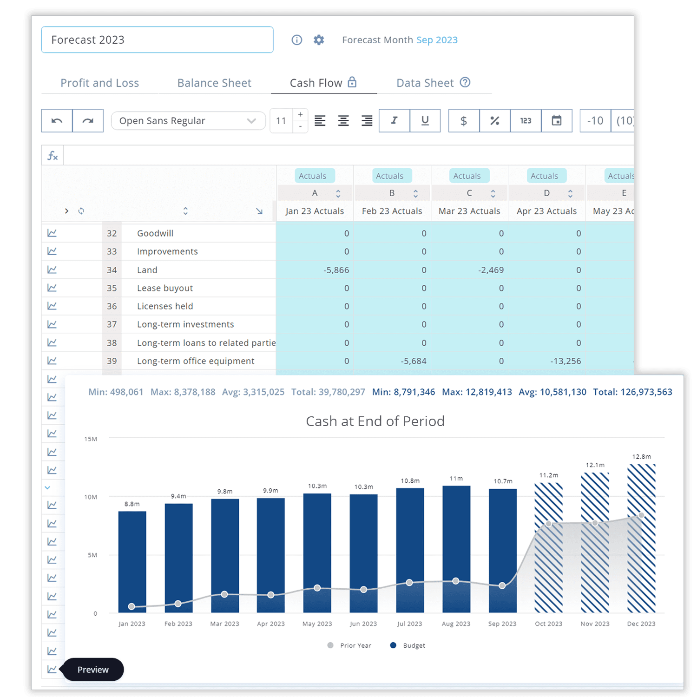Show chart for Goodwill row

click(x=52, y=233)
